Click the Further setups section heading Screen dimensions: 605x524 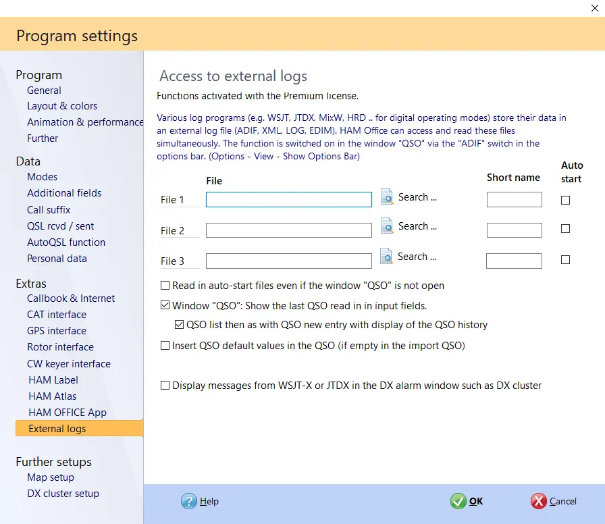53,462
